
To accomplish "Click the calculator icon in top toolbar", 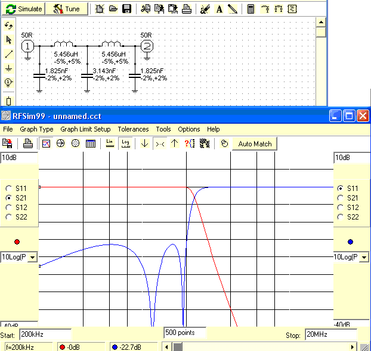I will click(x=251, y=9).
